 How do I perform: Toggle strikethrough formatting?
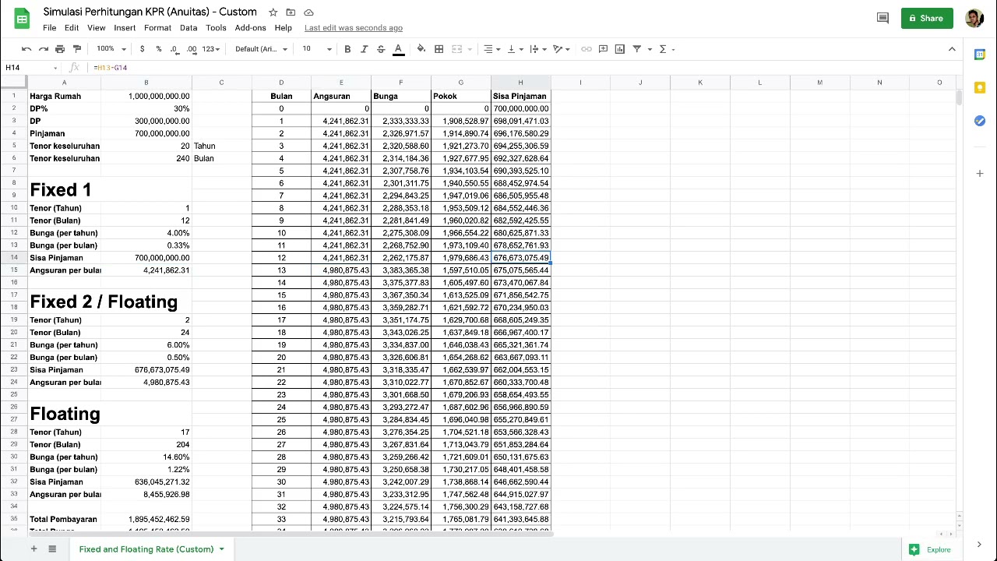click(381, 49)
